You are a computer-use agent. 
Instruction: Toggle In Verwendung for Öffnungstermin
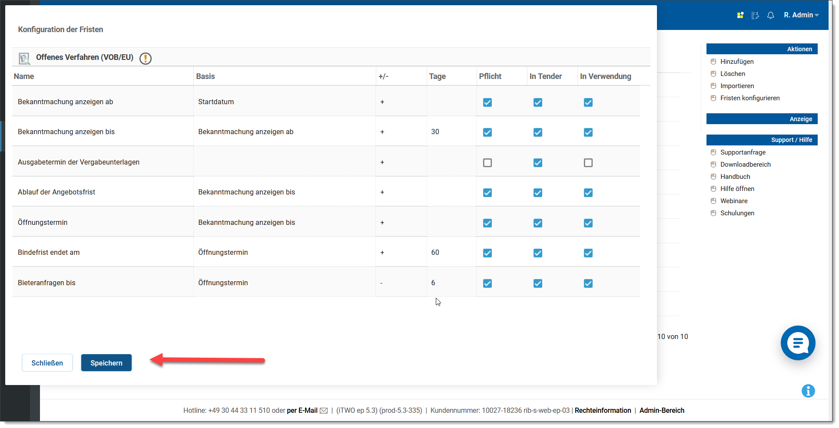(588, 223)
